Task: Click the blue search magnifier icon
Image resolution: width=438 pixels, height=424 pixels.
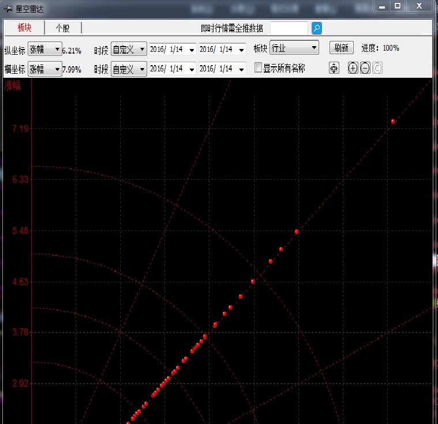Action: 317,28
